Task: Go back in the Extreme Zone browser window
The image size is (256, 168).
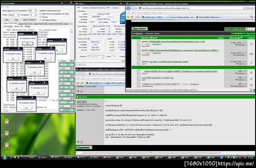Action: pos(128,8)
